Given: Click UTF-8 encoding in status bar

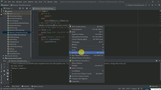Looking at the screenshot, I should coord(128,89).
